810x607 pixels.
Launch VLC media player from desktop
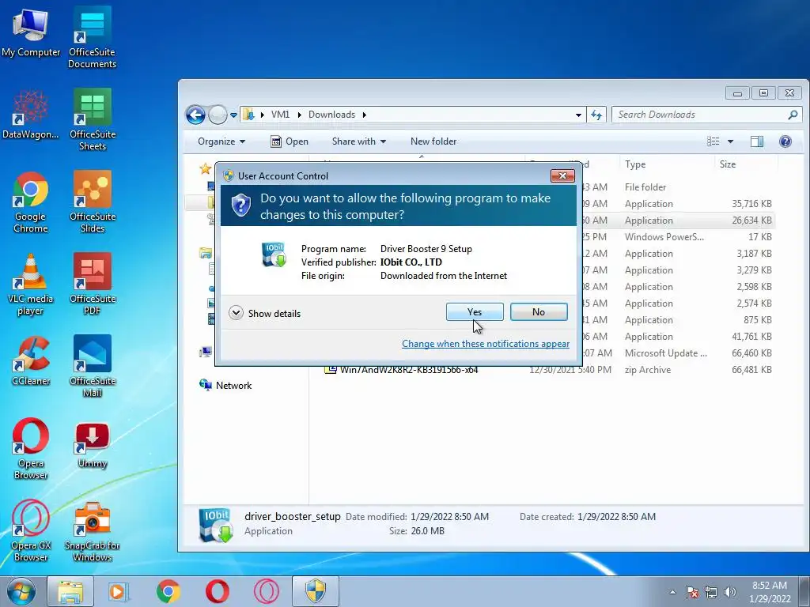pyautogui.click(x=31, y=284)
